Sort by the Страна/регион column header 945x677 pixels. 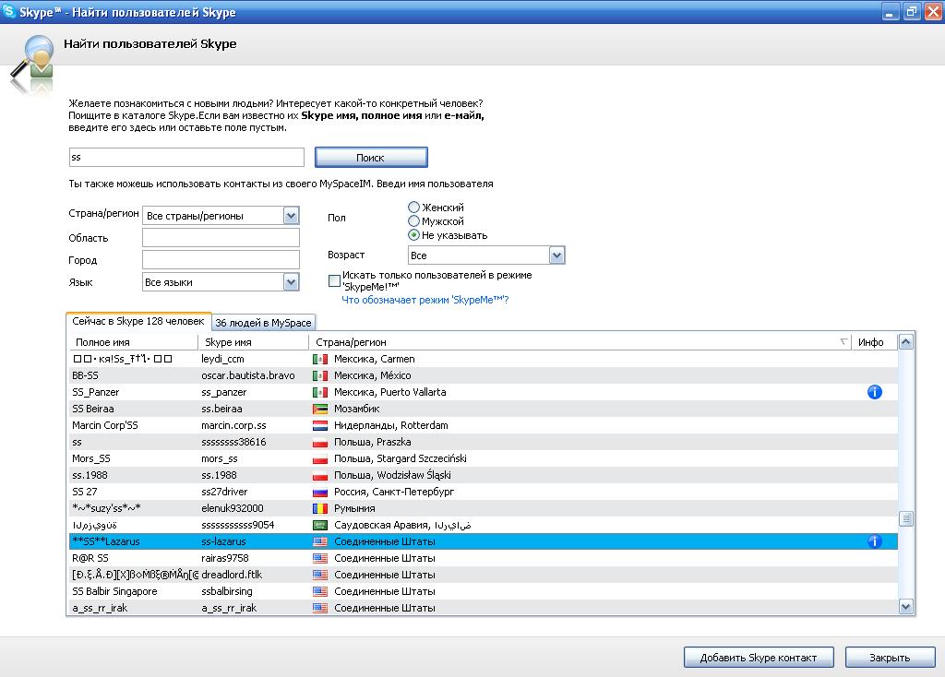[580, 342]
